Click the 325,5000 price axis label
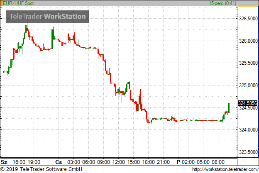 [x=248, y=63]
